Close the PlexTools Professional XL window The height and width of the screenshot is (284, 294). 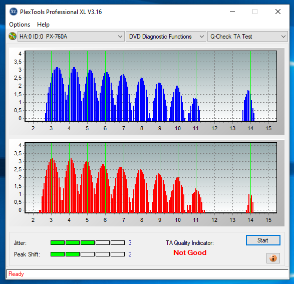278,12
